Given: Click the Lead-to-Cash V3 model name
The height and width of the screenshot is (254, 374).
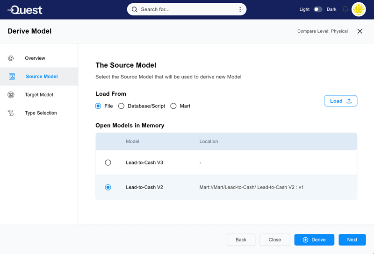Looking at the screenshot, I should [144, 162].
